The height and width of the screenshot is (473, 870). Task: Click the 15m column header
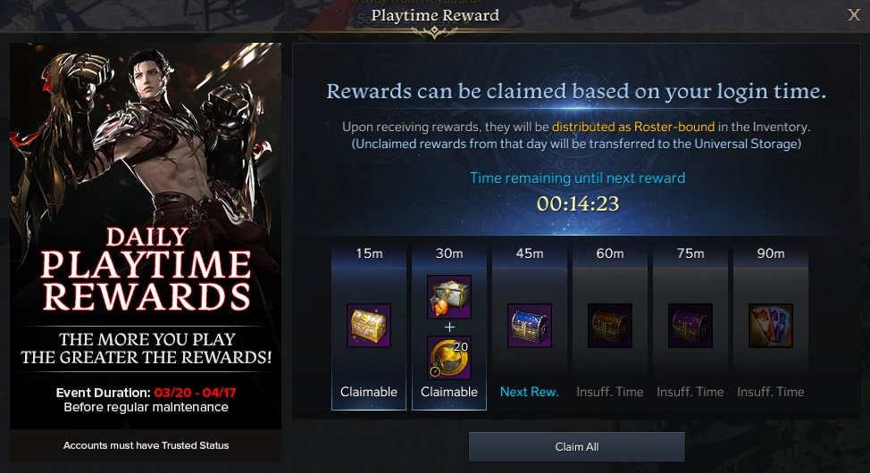369,253
